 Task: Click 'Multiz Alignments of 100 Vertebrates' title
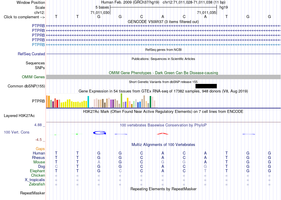(x=163, y=145)
